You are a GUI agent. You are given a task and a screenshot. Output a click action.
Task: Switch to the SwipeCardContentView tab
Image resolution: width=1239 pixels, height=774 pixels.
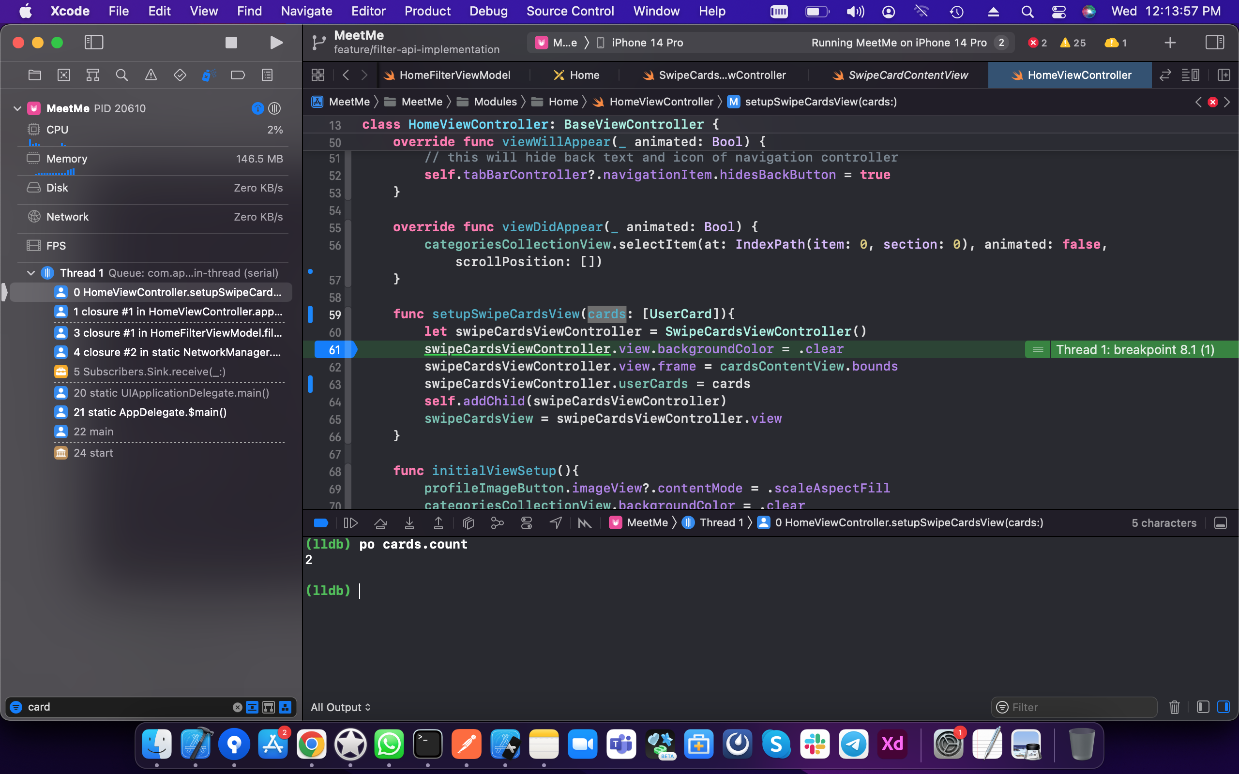[907, 75]
